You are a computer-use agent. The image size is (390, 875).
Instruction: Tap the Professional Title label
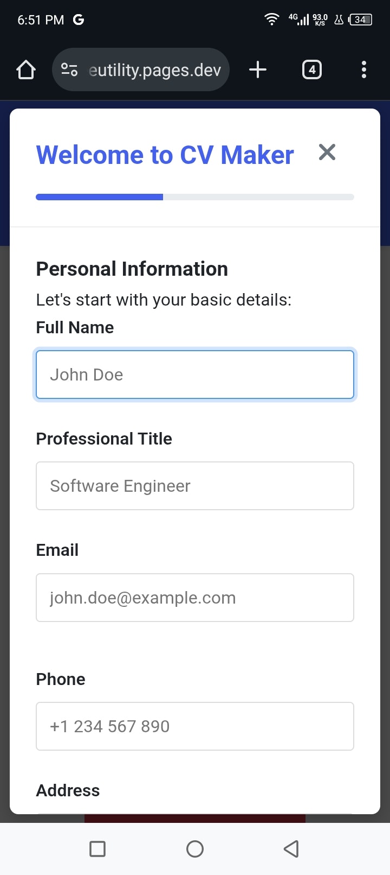tap(104, 439)
